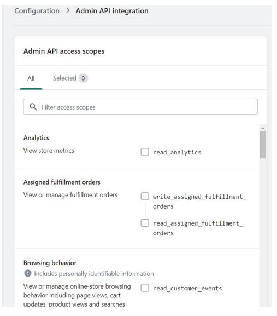Click the Admin API access scopes title
This screenshot has width=277, height=316.
(64, 51)
